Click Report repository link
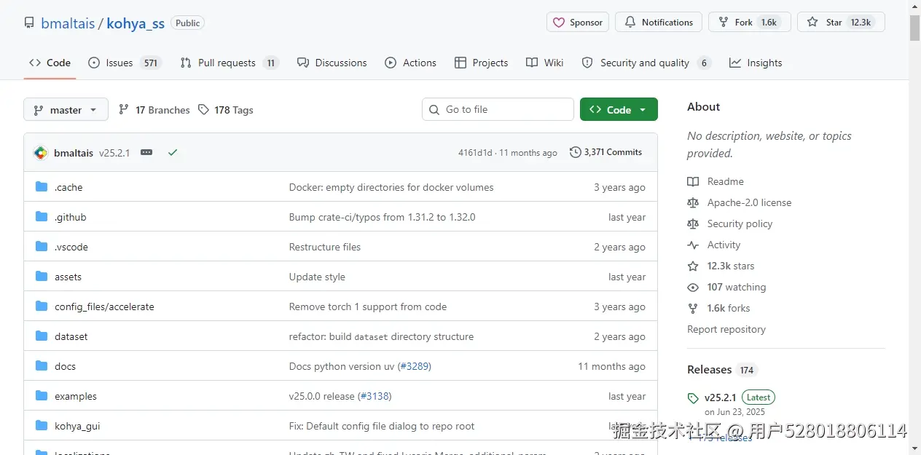The image size is (921, 455). [x=726, y=329]
